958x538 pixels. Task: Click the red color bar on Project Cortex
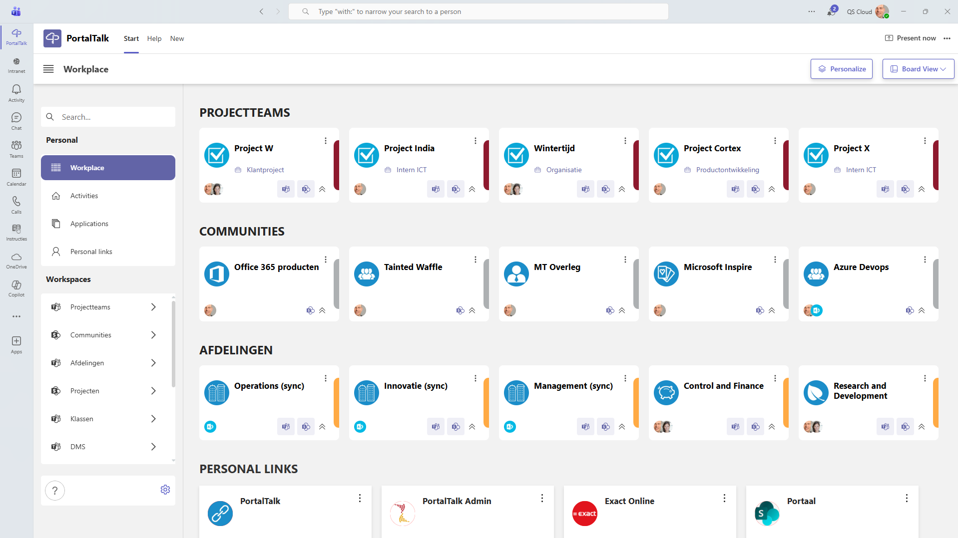point(786,165)
